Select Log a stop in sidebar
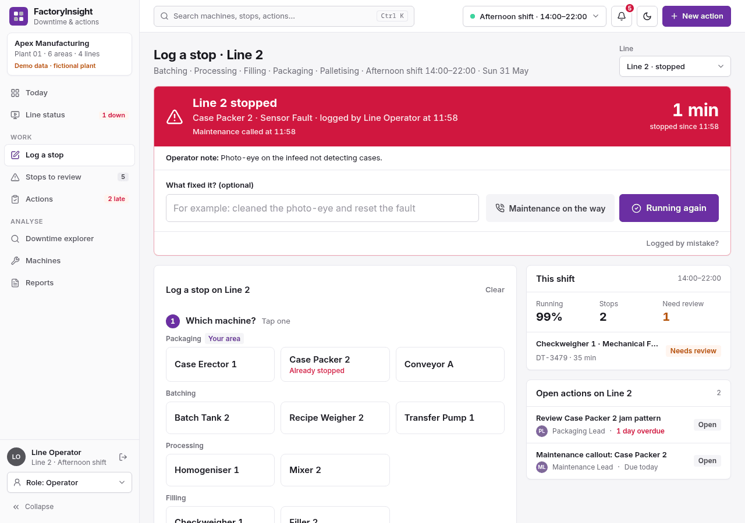The width and height of the screenshot is (745, 523). (x=69, y=155)
